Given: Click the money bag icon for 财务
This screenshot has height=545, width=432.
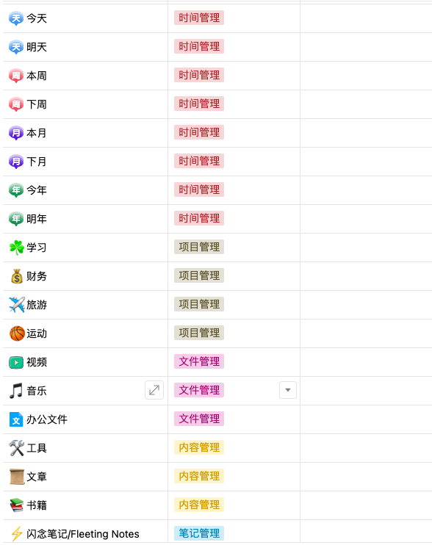Looking at the screenshot, I should point(16,276).
